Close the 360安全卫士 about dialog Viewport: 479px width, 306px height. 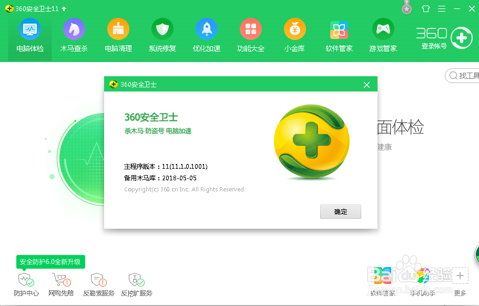pyautogui.click(x=366, y=85)
